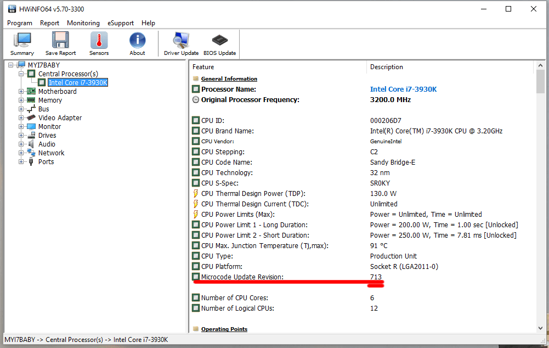The height and width of the screenshot is (348, 549).
Task: Click the lightning icon beside CPU TDP
Action: pyautogui.click(x=196, y=193)
